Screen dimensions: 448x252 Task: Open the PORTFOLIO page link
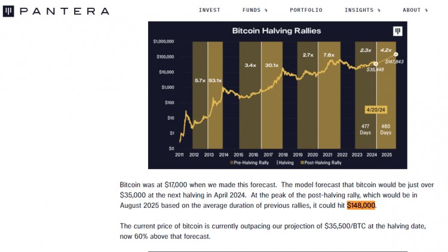coord(306,10)
